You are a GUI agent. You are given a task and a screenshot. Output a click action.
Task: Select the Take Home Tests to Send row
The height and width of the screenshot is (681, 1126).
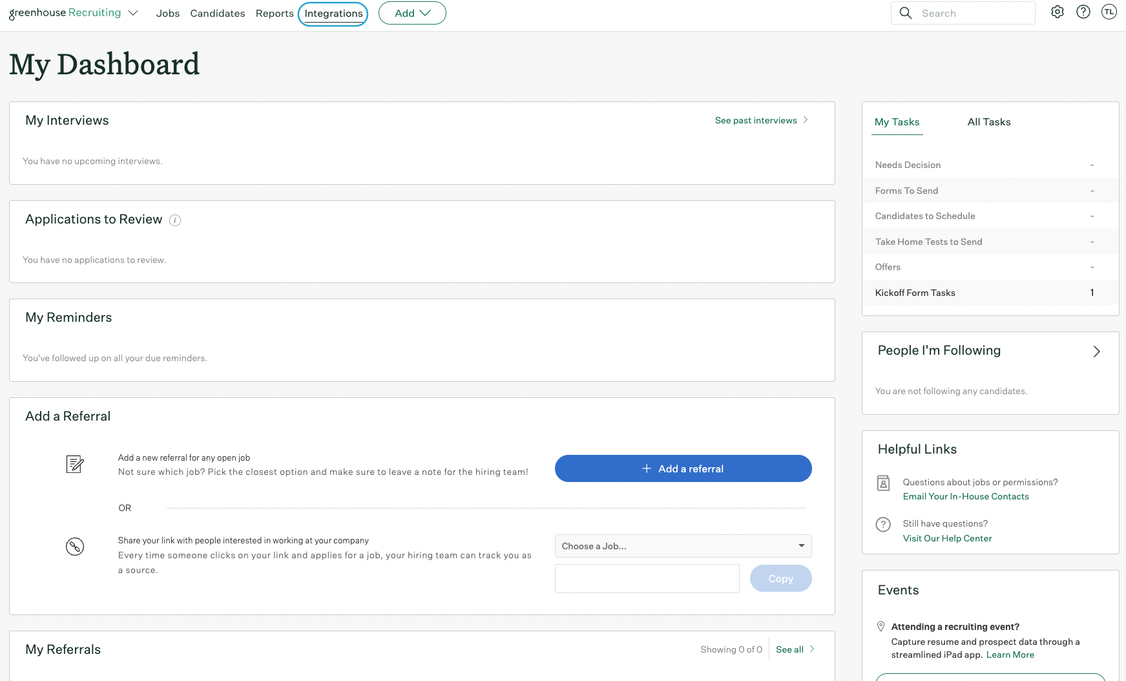click(990, 242)
